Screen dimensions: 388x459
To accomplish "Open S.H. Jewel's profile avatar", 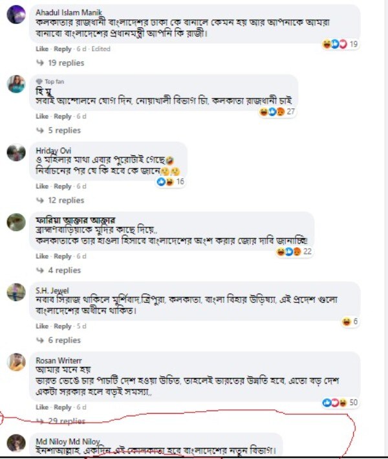I will coord(16,292).
